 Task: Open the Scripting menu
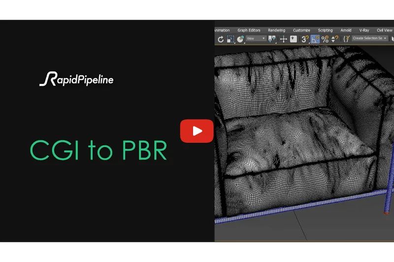[325, 30]
